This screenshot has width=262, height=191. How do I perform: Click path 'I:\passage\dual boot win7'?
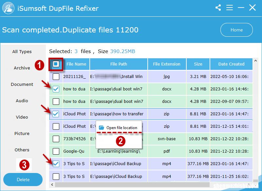pyautogui.click(x=116, y=89)
